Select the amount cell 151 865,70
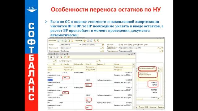 click(128, 72)
